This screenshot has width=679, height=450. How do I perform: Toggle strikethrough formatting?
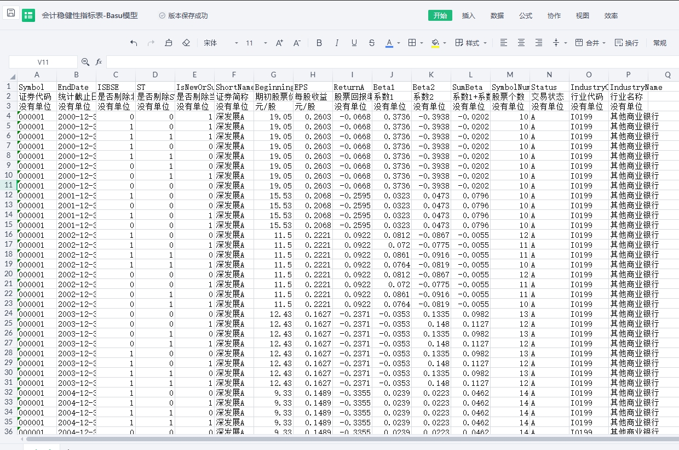coord(372,43)
